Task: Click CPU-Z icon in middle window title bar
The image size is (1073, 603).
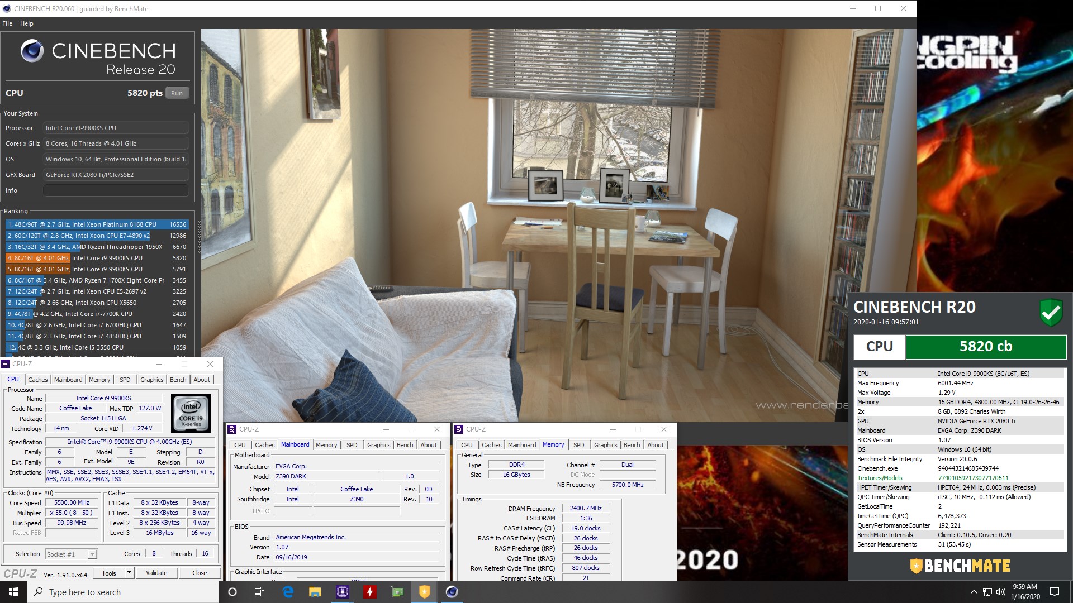Action: tap(232, 429)
